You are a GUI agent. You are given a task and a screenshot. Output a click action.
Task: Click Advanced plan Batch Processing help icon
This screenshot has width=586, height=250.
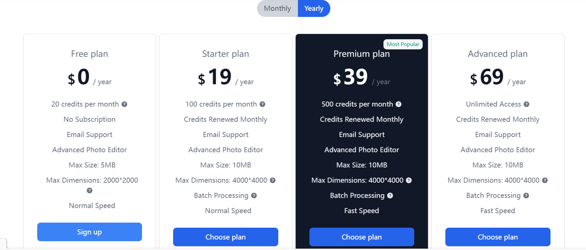(x=526, y=196)
